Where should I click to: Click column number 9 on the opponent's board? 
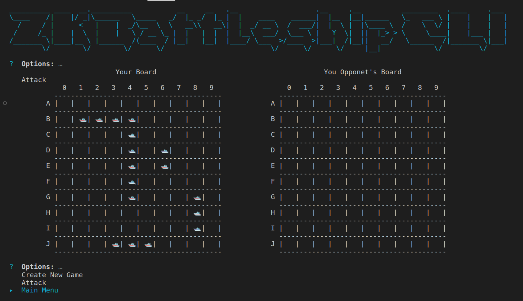[436, 88]
